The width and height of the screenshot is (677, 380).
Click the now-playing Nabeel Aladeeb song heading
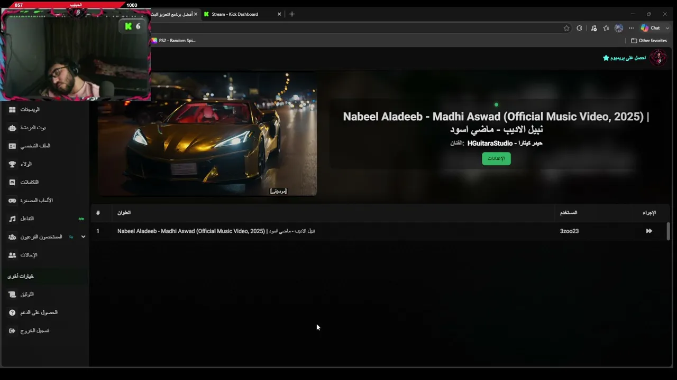(x=496, y=122)
